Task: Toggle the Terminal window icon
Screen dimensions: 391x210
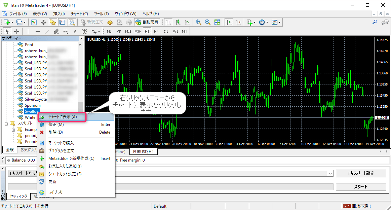Action: (62, 22)
